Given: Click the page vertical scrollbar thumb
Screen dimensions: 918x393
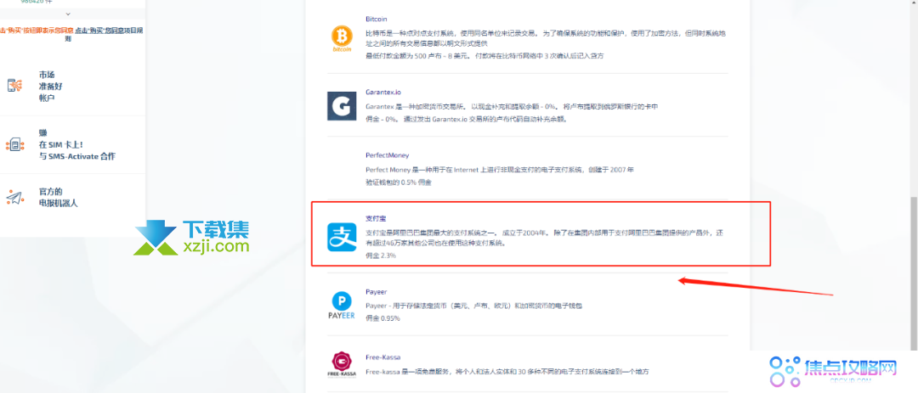Looking at the screenshot, I should point(913,275).
